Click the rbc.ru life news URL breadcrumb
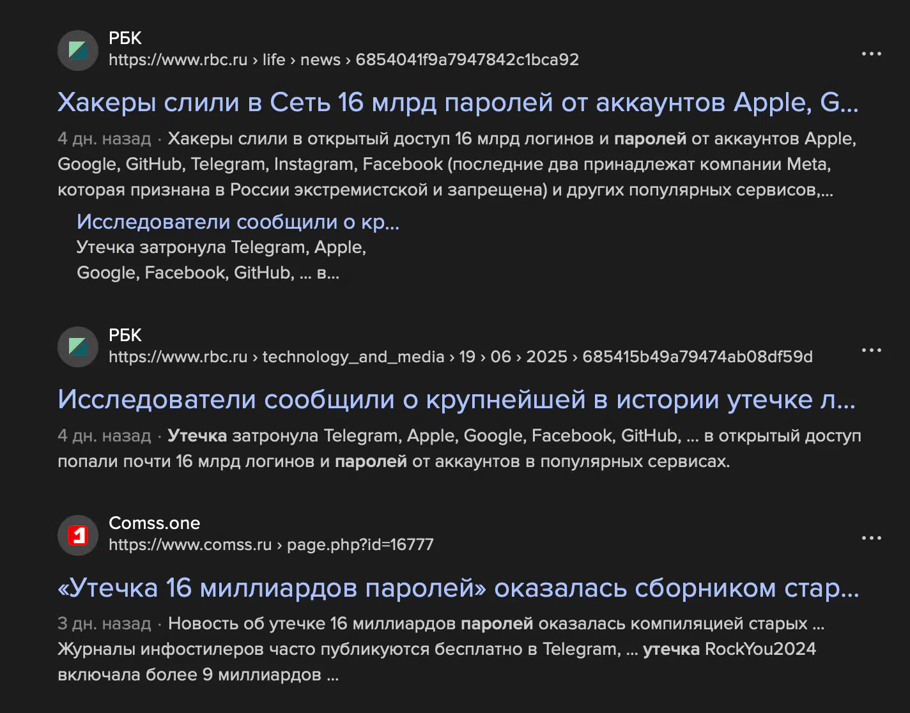The image size is (910, 713). coord(344,59)
